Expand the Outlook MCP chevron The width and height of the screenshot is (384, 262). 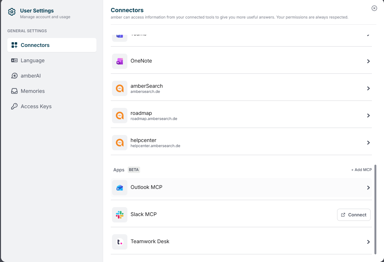[368, 188]
